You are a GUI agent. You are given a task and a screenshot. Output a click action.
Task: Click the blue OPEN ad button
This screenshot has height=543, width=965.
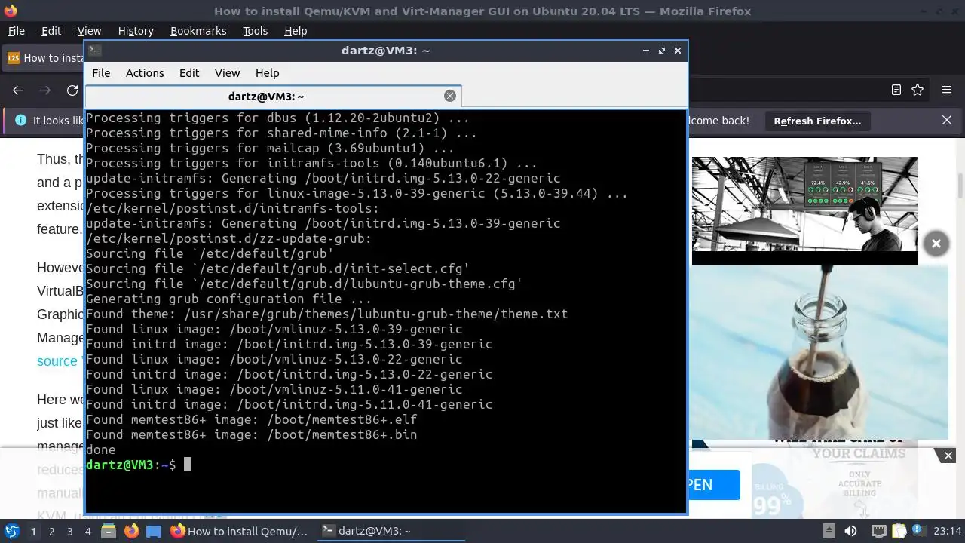(713, 484)
